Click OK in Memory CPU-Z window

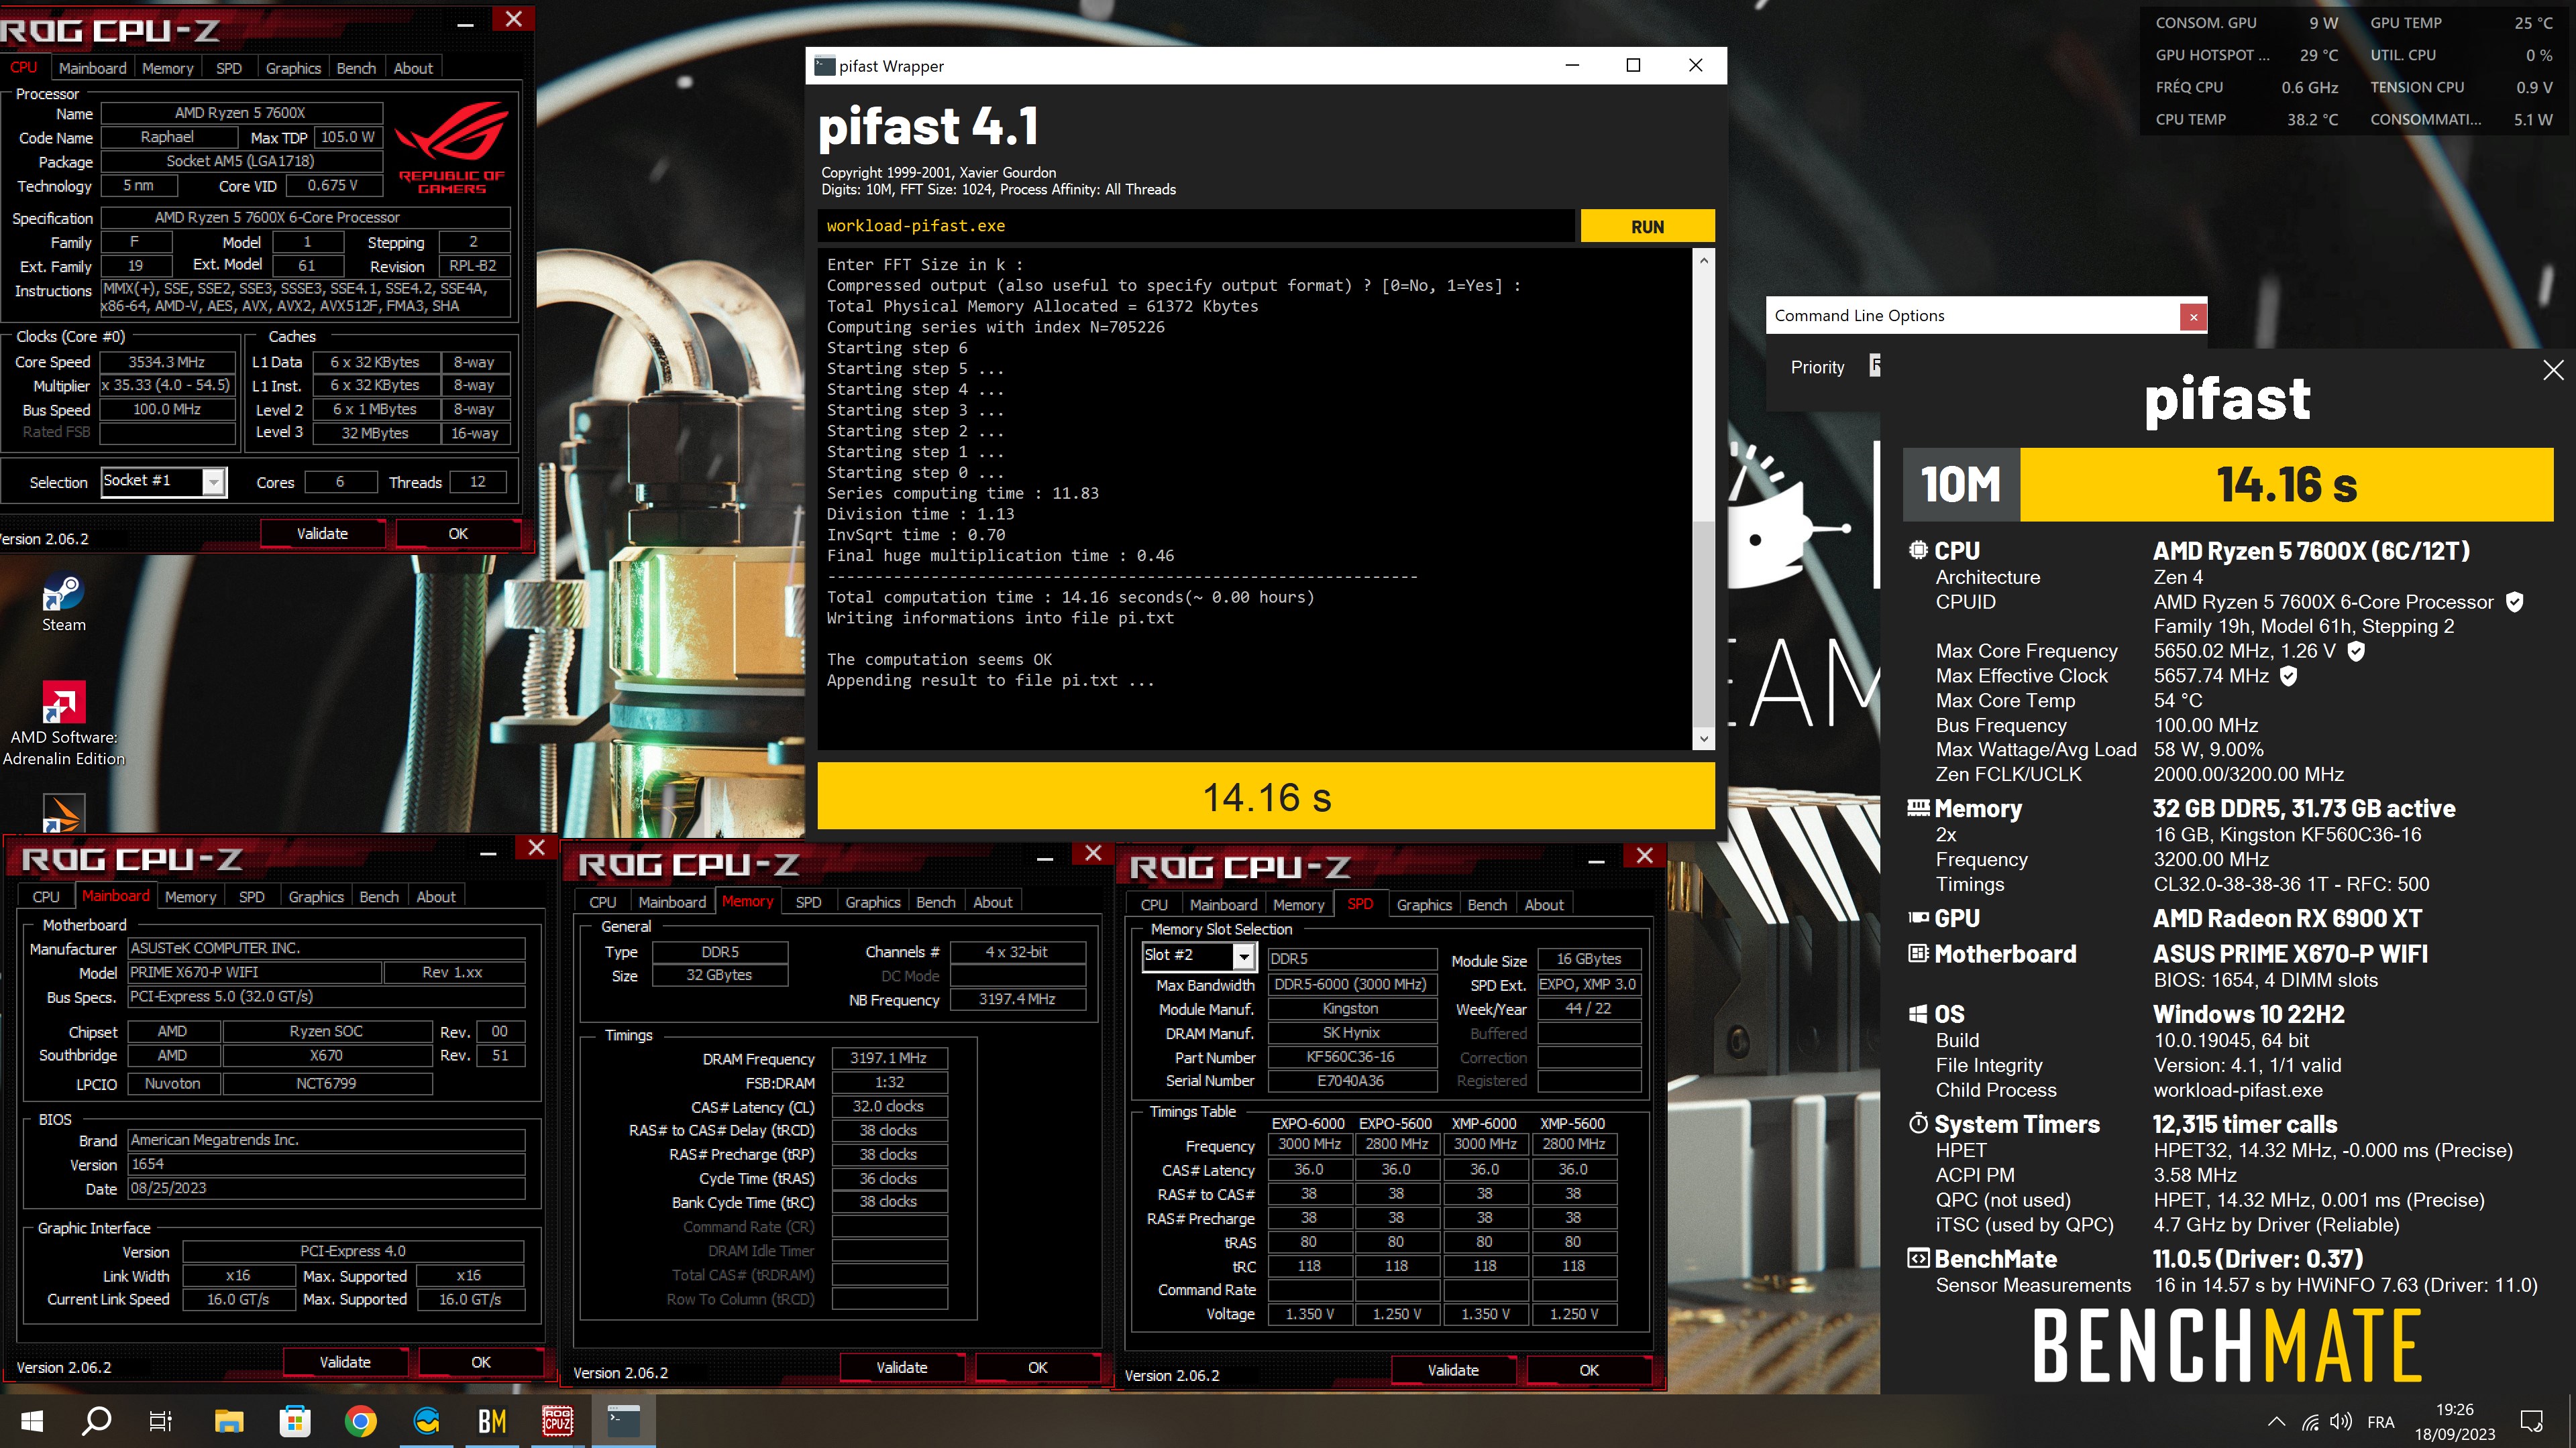click(x=1038, y=1367)
